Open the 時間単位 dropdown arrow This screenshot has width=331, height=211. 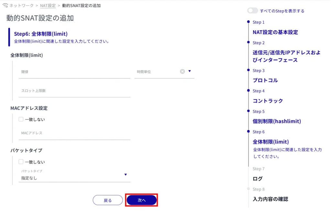190,71
